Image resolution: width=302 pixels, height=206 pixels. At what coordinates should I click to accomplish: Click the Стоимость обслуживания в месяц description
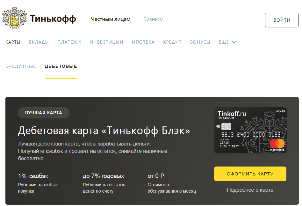(x=172, y=188)
